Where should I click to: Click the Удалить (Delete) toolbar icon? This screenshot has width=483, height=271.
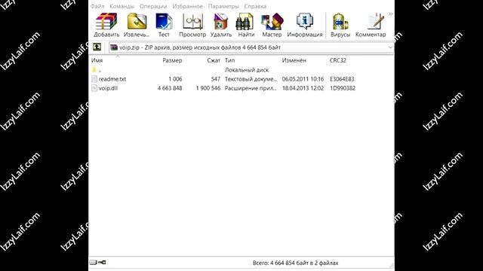[221, 22]
